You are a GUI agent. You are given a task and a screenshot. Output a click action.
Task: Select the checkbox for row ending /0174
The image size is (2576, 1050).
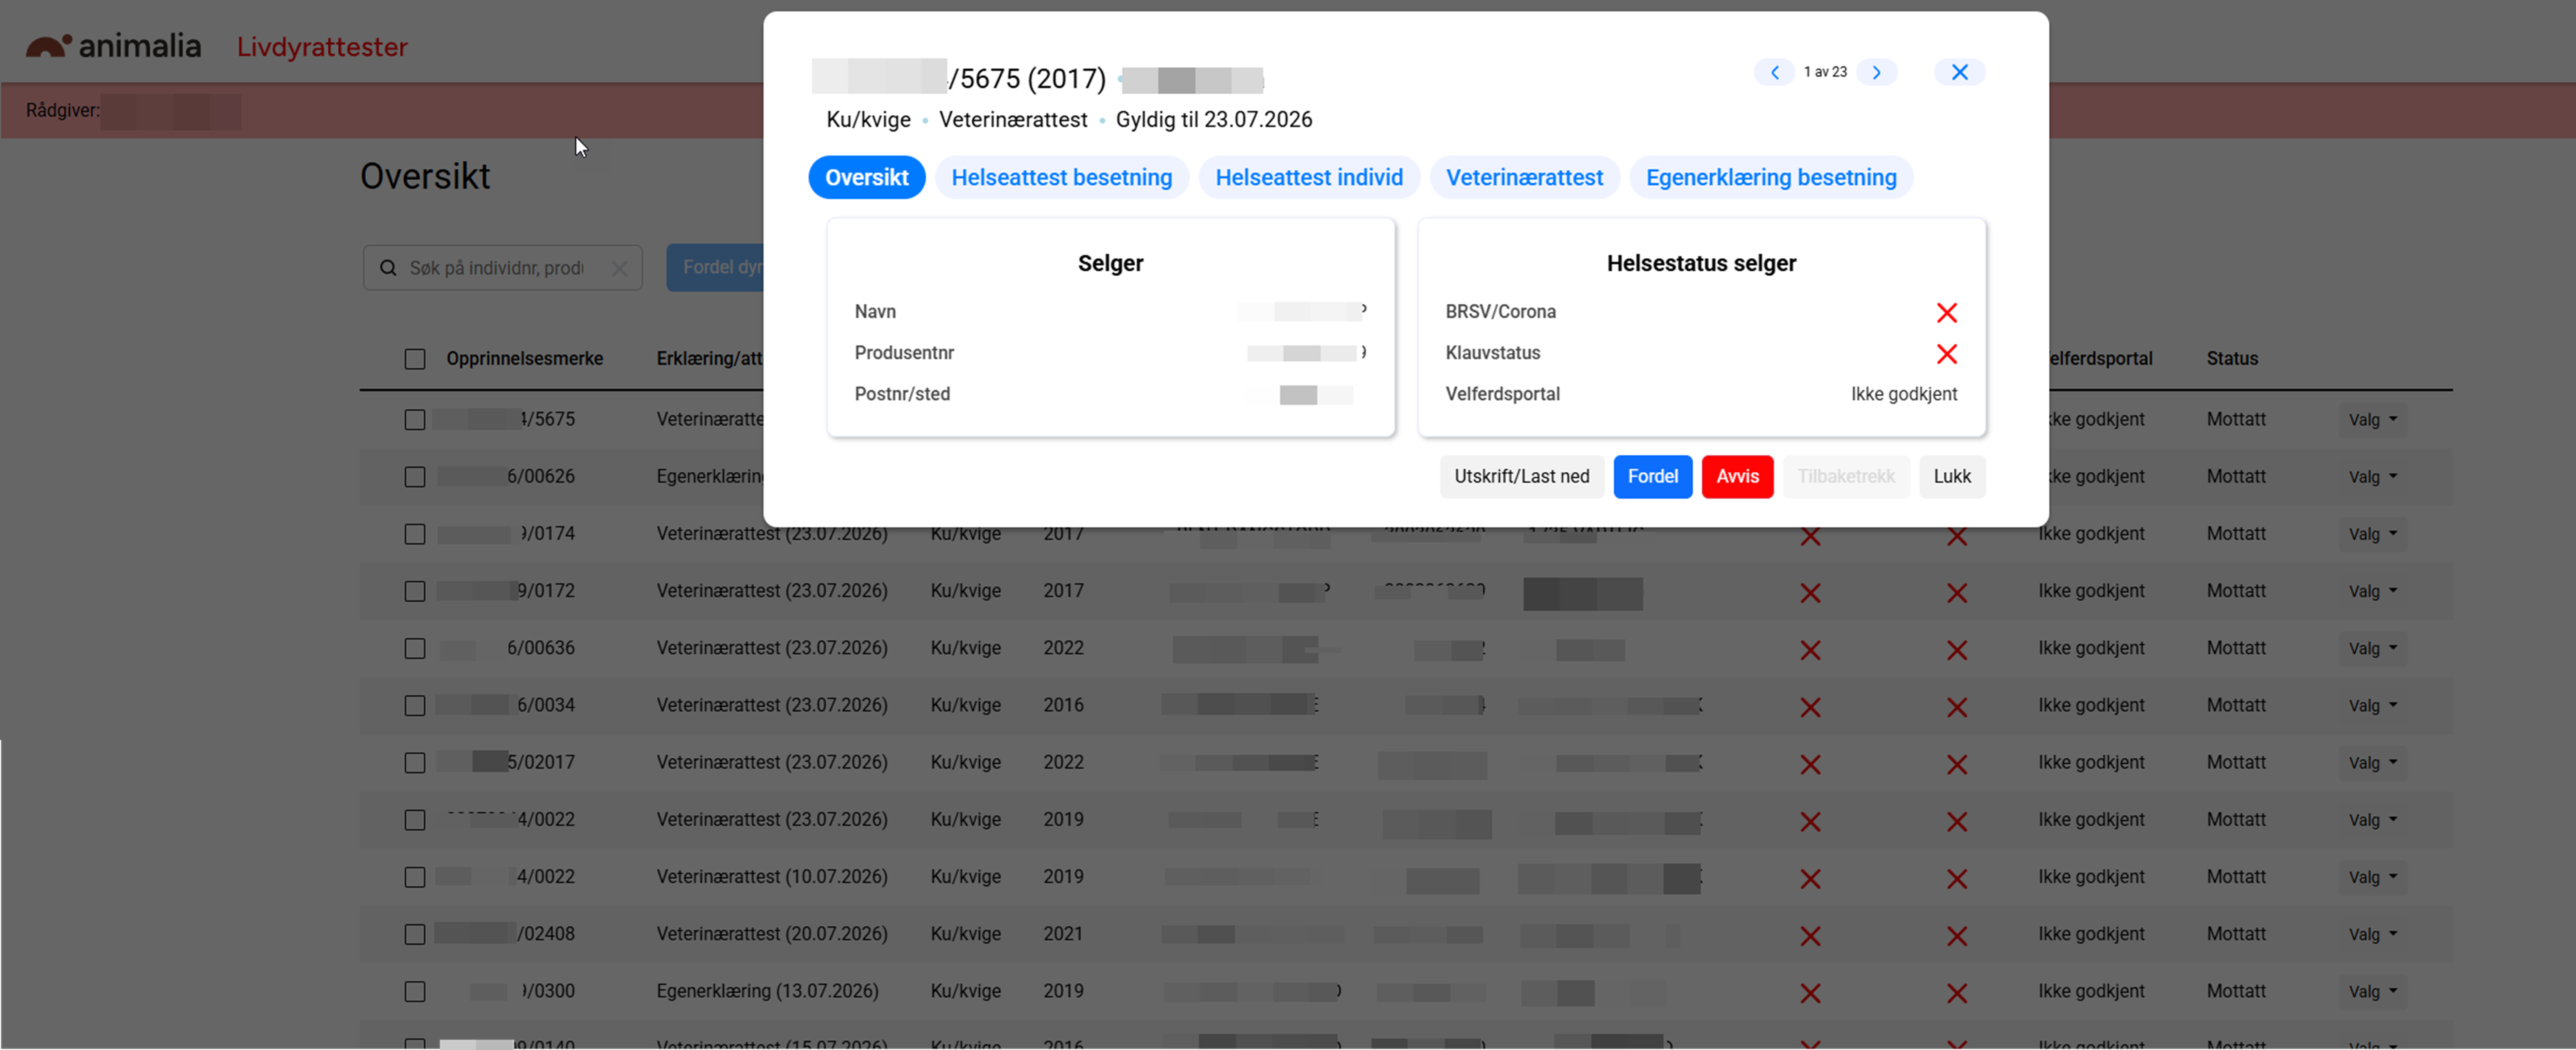tap(415, 534)
